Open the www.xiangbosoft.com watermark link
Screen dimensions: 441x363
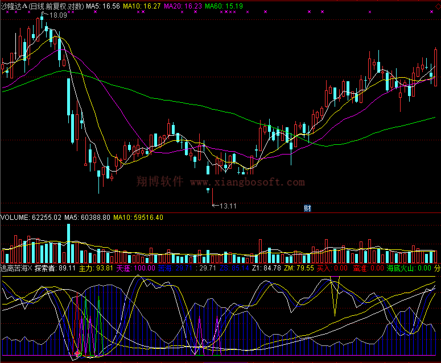coord(247,182)
